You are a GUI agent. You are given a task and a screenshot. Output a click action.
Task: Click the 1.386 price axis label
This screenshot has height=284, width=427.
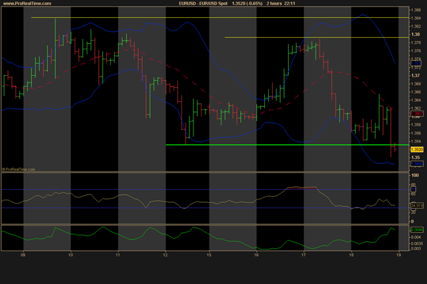[416, 10]
